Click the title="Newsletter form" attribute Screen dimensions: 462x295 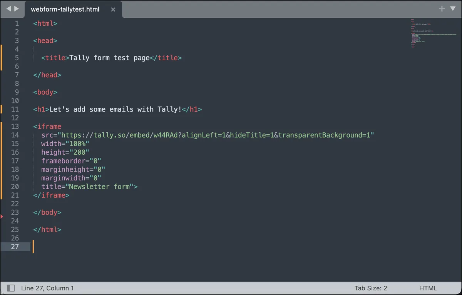tap(87, 187)
